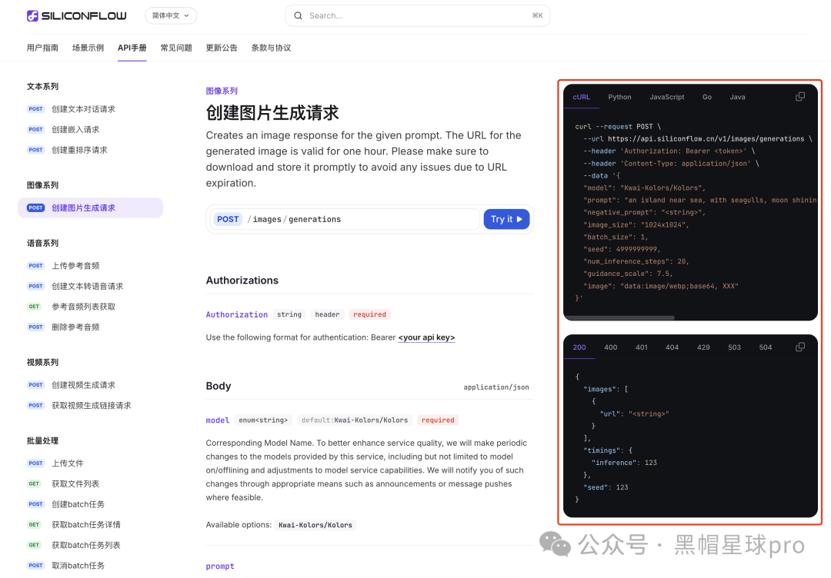Open the 用户指南 tab
Screen dimensions: 831x578
pyautogui.click(x=42, y=48)
